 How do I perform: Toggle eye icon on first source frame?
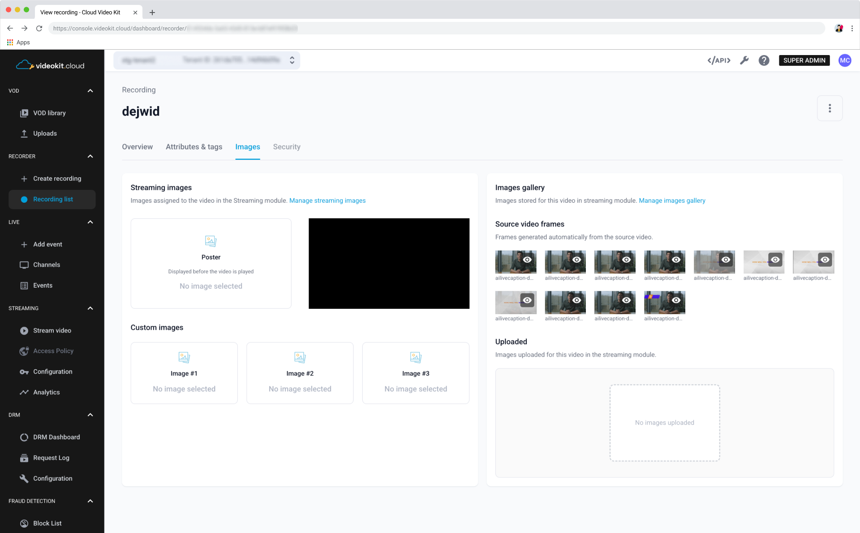[x=527, y=260]
